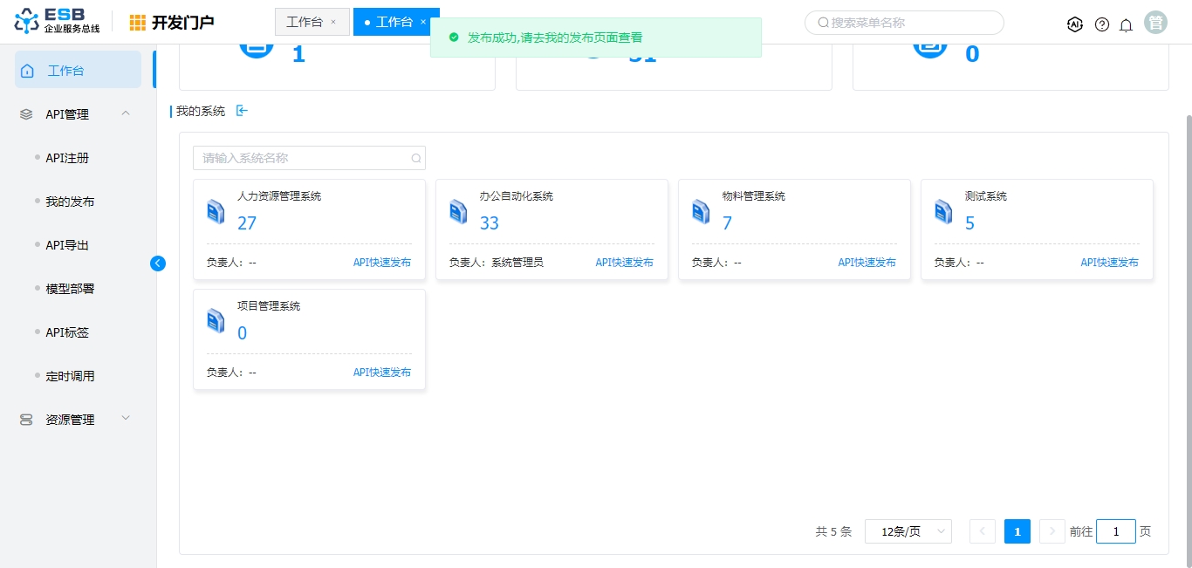This screenshot has width=1192, height=568.
Task: Expand the 资源管理 menu group
Action: pos(126,419)
